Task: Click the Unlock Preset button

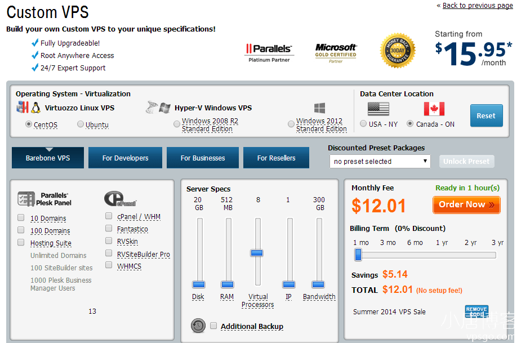Action: [466, 162]
